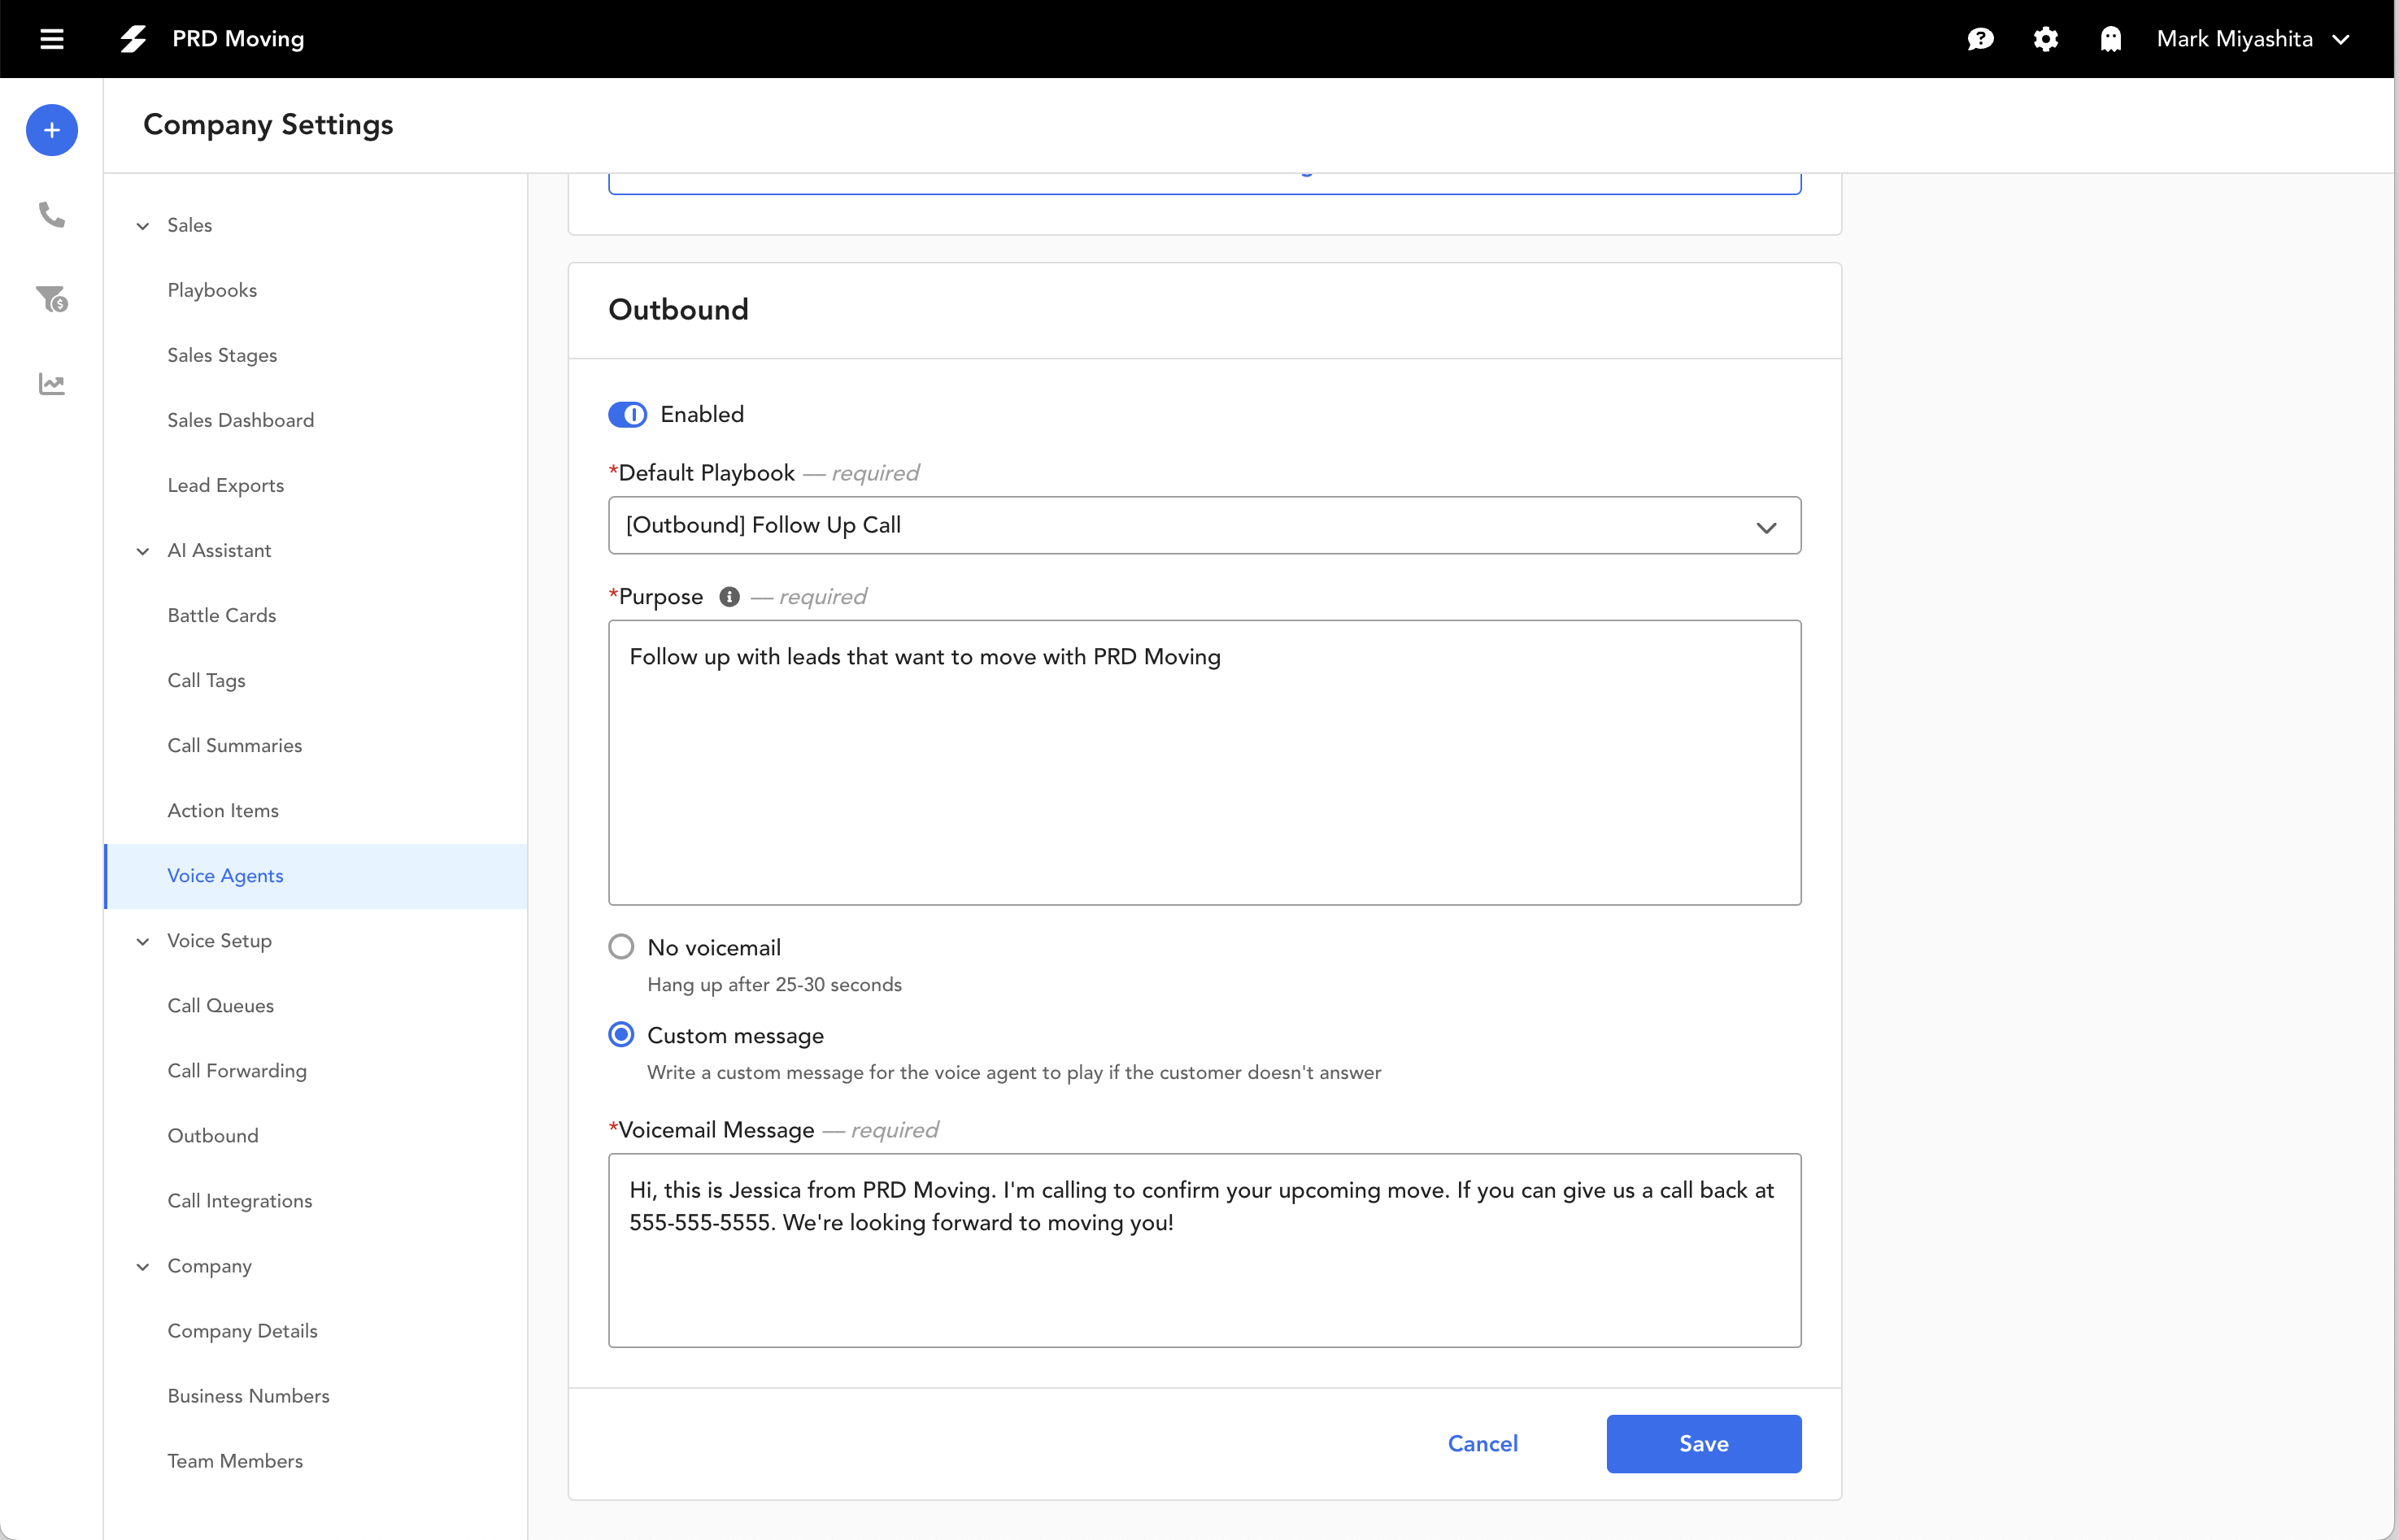Open the hamburger navigation menu
Screen dimensions: 2399x1540
[x=51, y=39]
